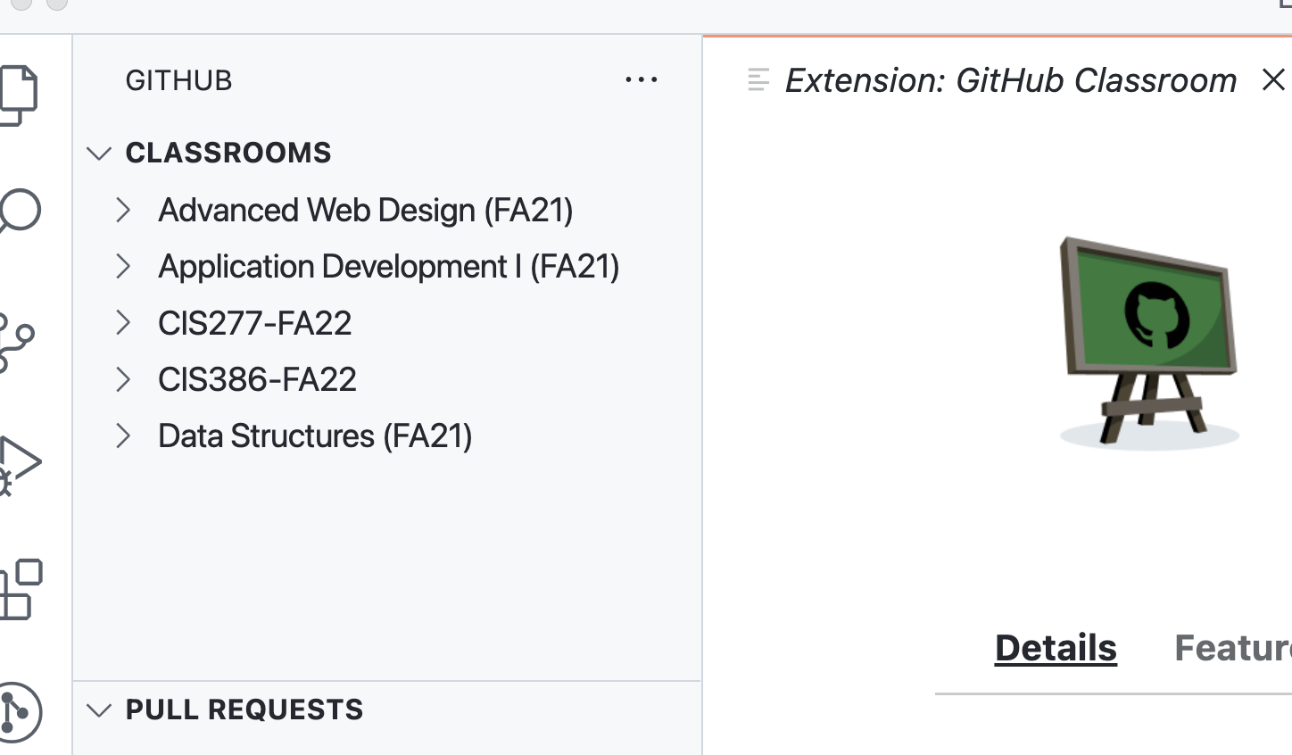Open the Search view
The image size is (1292, 755).
coord(21,210)
